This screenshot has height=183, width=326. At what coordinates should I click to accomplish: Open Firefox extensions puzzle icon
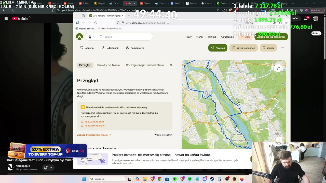point(280,23)
